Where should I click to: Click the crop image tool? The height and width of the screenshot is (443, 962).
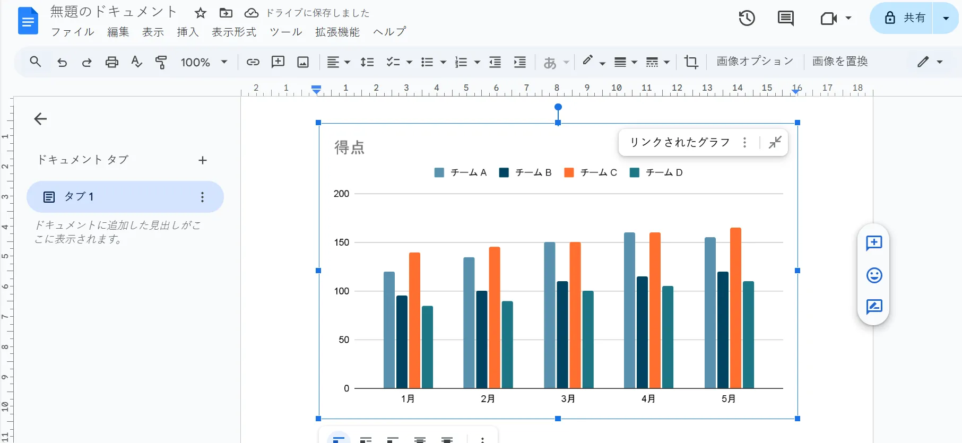pyautogui.click(x=691, y=62)
